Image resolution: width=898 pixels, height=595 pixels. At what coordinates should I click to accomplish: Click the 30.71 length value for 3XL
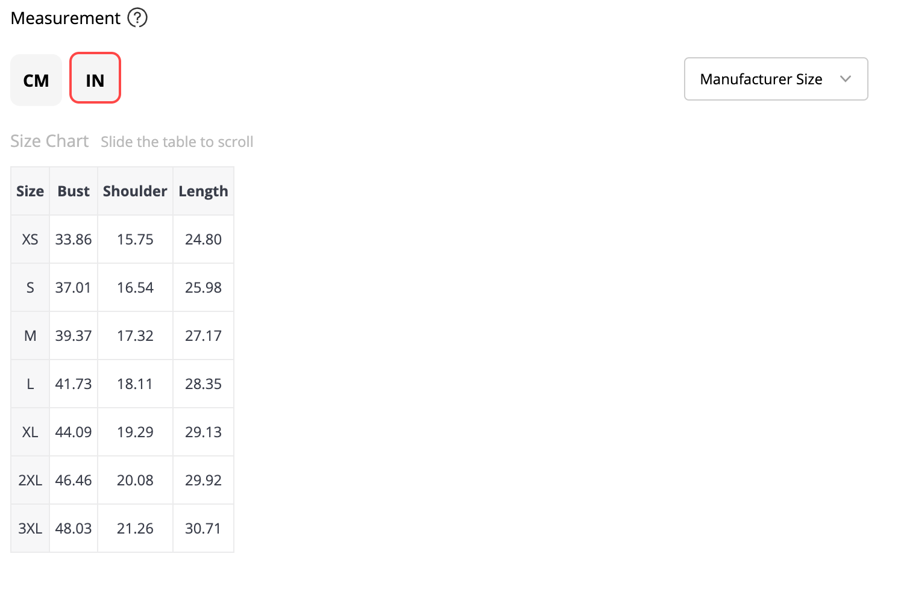[203, 528]
